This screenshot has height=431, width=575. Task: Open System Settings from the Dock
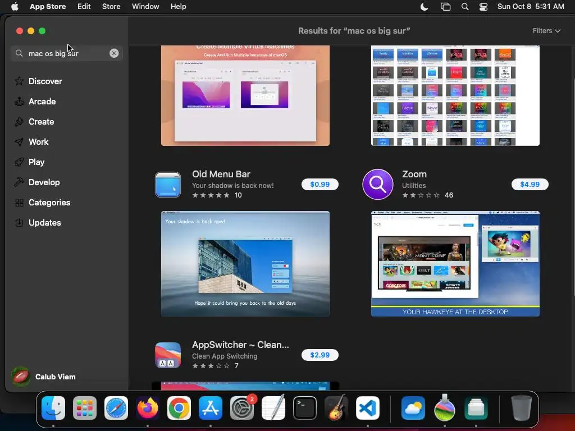click(242, 408)
